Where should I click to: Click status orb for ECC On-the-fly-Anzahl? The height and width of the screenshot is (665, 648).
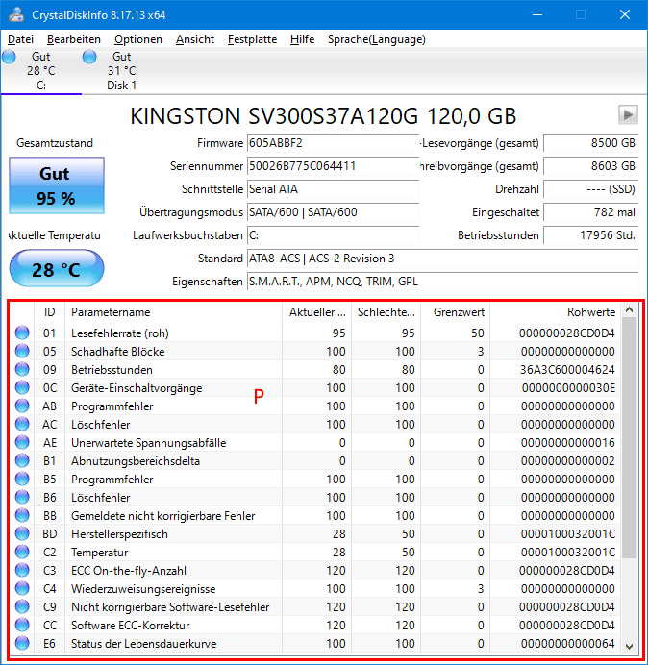tap(22, 570)
